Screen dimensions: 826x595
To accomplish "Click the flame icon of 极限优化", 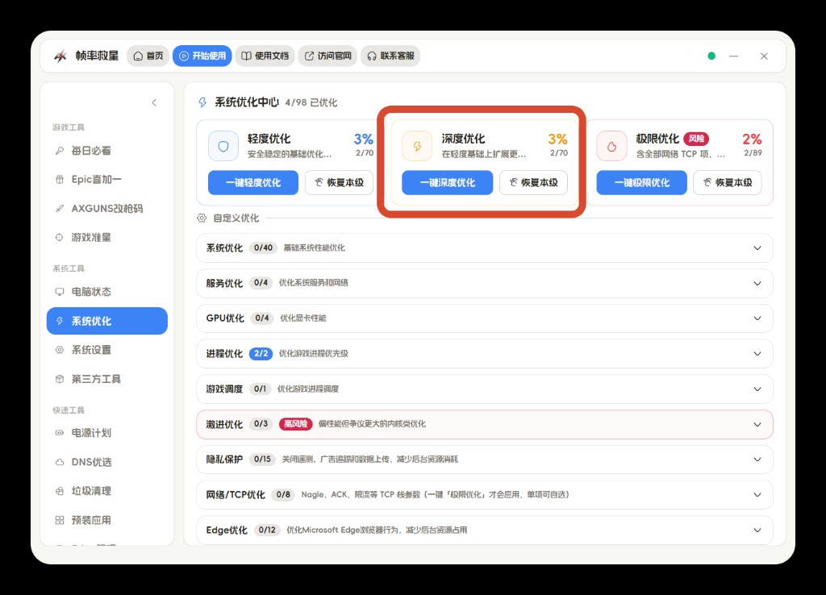I will click(x=611, y=146).
